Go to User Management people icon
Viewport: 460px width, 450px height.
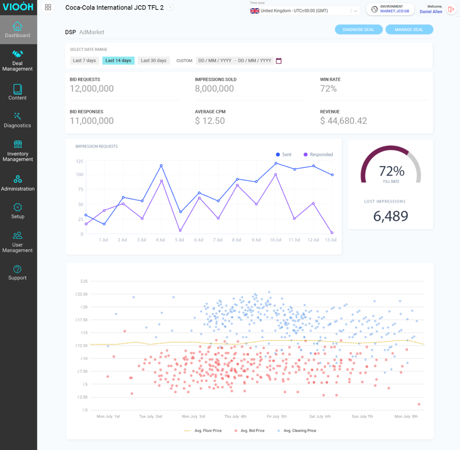(x=18, y=235)
